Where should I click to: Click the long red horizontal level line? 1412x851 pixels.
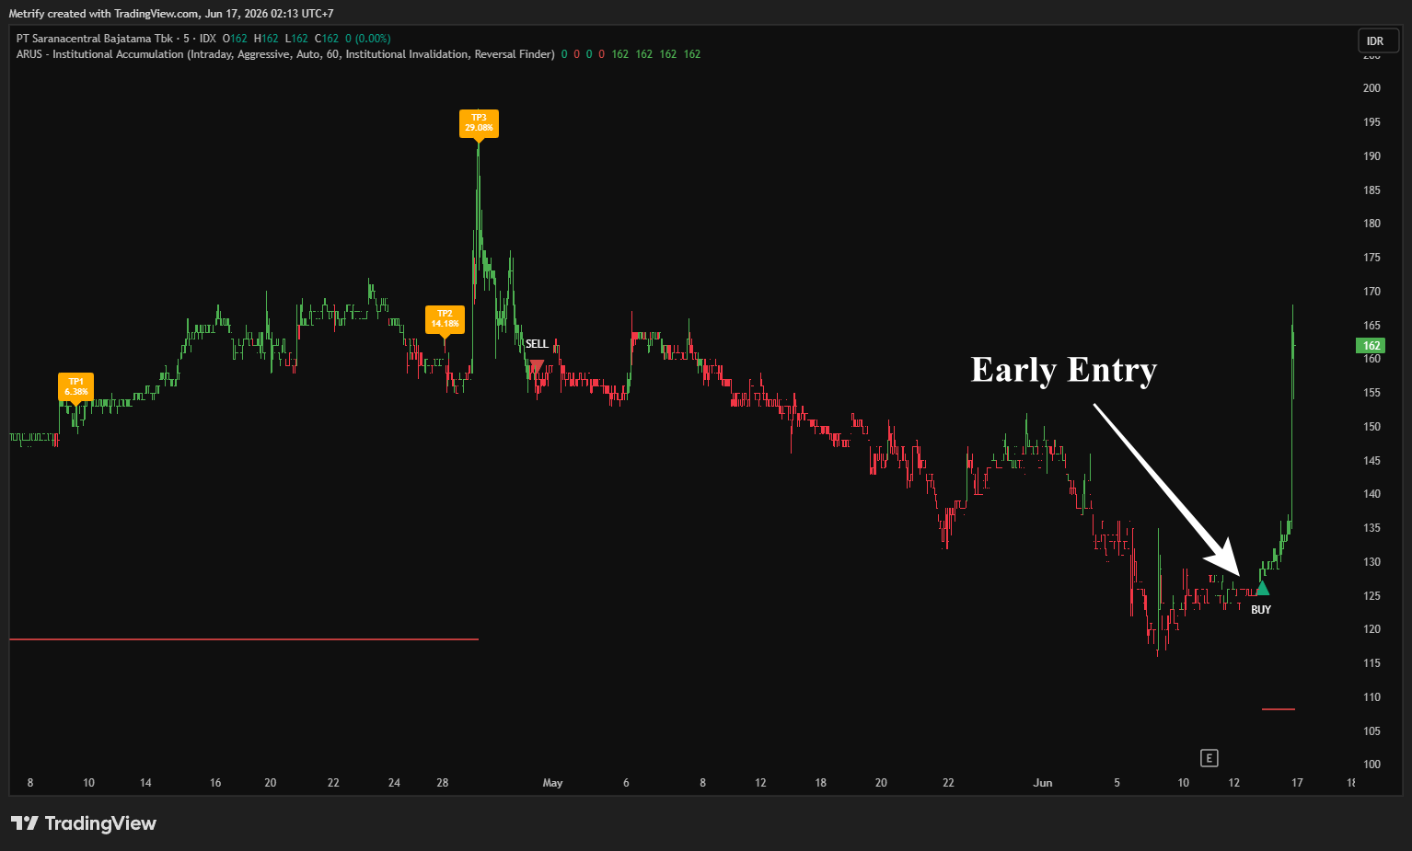pos(244,638)
